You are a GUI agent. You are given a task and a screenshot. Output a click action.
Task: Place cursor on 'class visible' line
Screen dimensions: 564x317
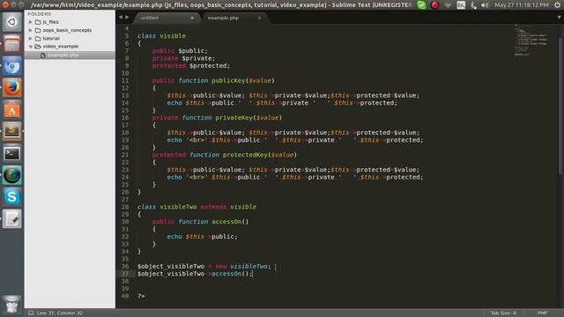click(x=161, y=36)
